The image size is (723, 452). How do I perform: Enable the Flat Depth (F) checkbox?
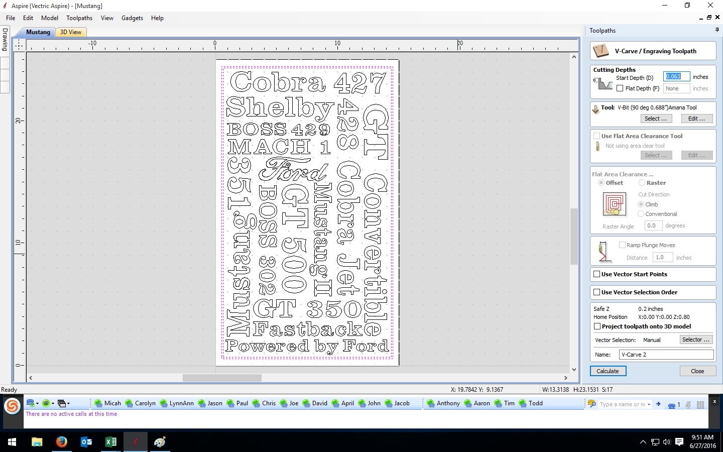point(620,88)
